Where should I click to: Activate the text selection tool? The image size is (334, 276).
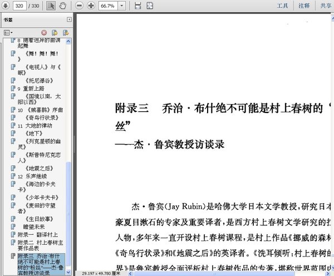point(51,6)
